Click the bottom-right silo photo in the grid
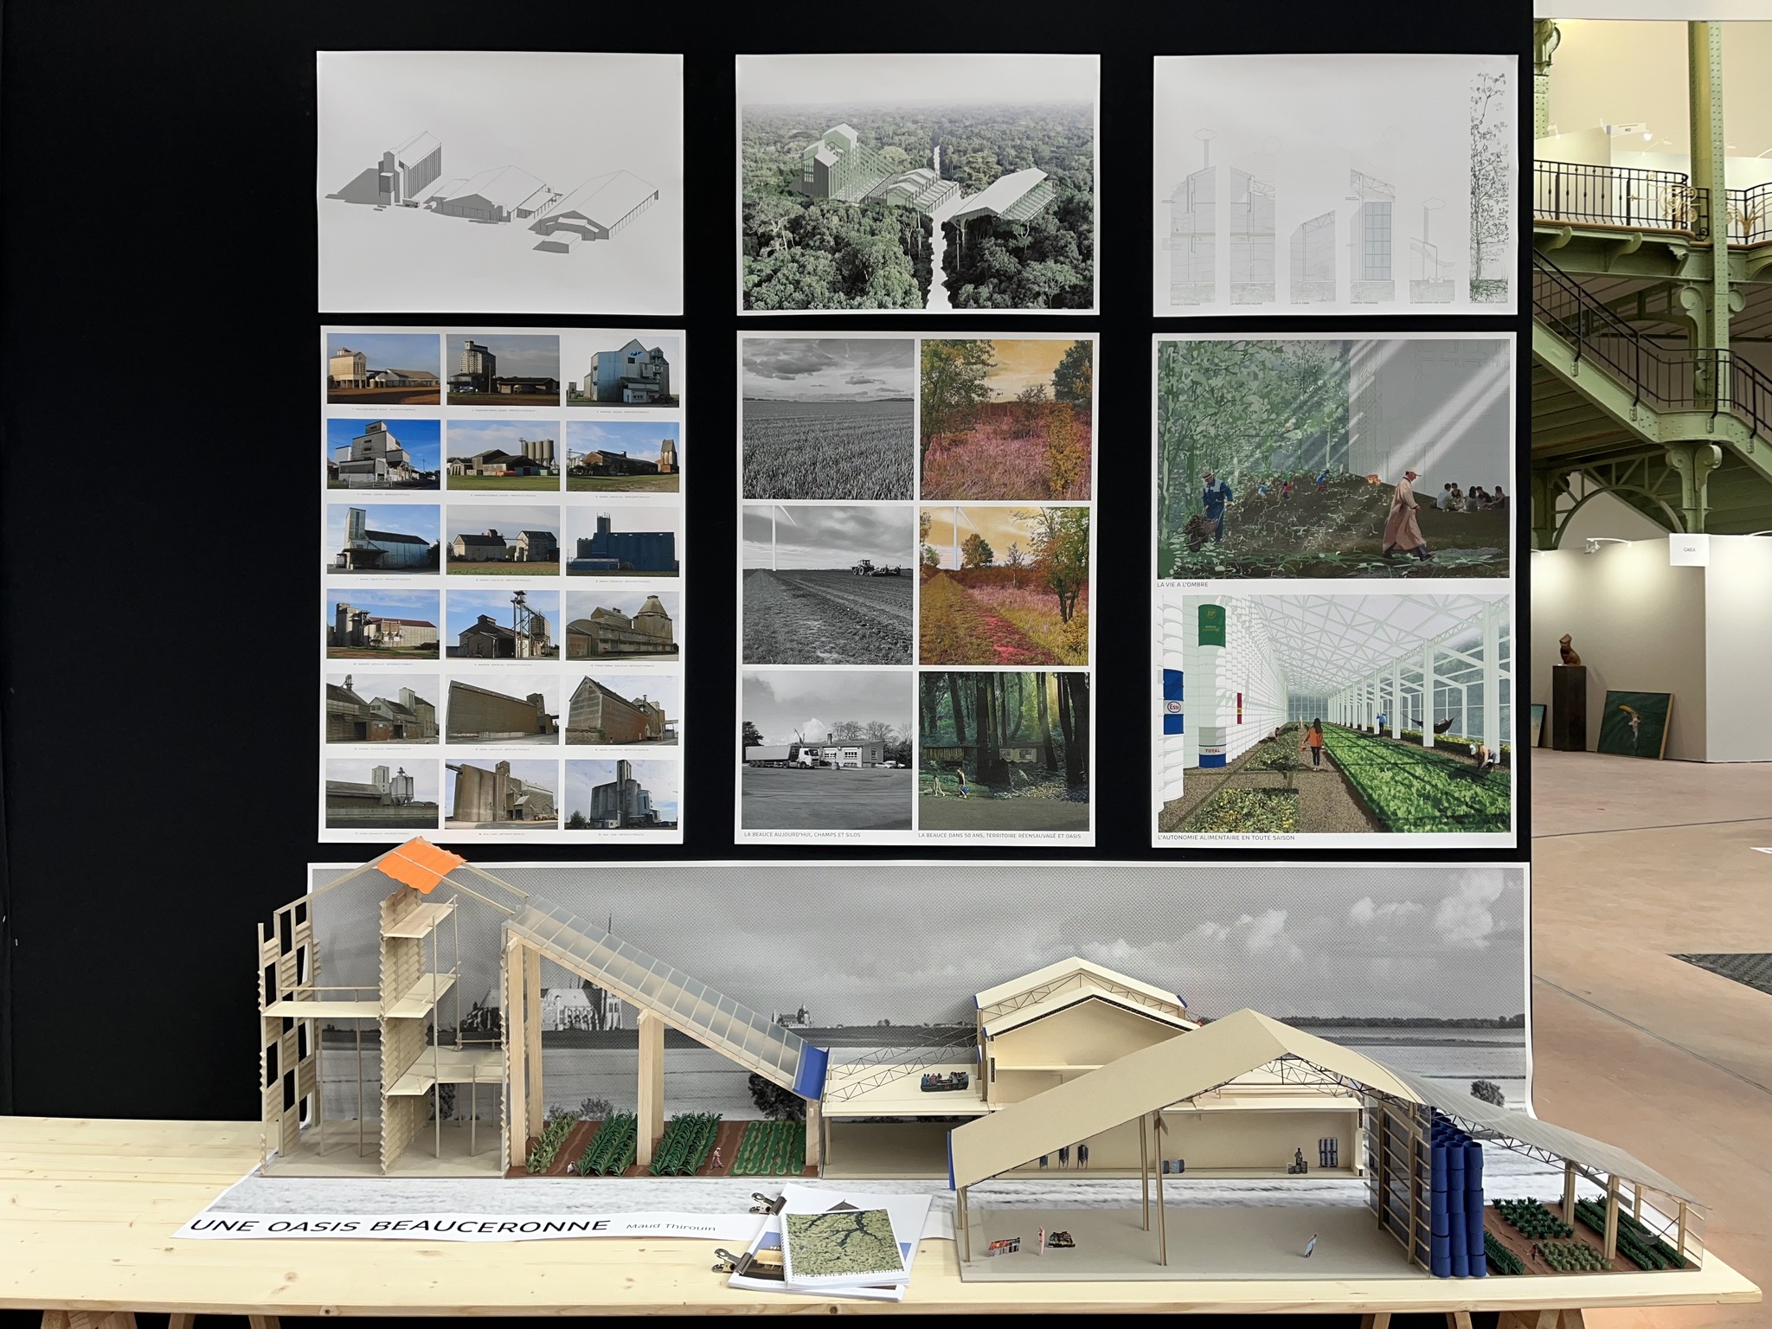Image resolution: width=1772 pixels, height=1329 pixels. pyautogui.click(x=620, y=793)
